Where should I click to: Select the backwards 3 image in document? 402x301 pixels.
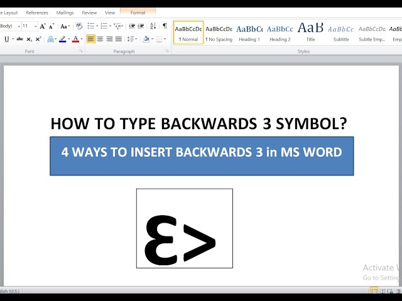pyautogui.click(x=184, y=228)
